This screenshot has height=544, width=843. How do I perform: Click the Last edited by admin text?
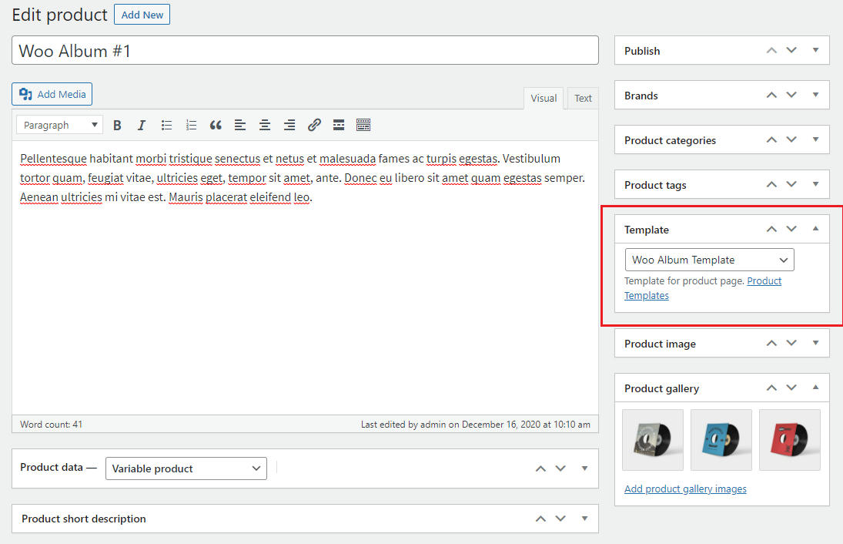coord(475,424)
